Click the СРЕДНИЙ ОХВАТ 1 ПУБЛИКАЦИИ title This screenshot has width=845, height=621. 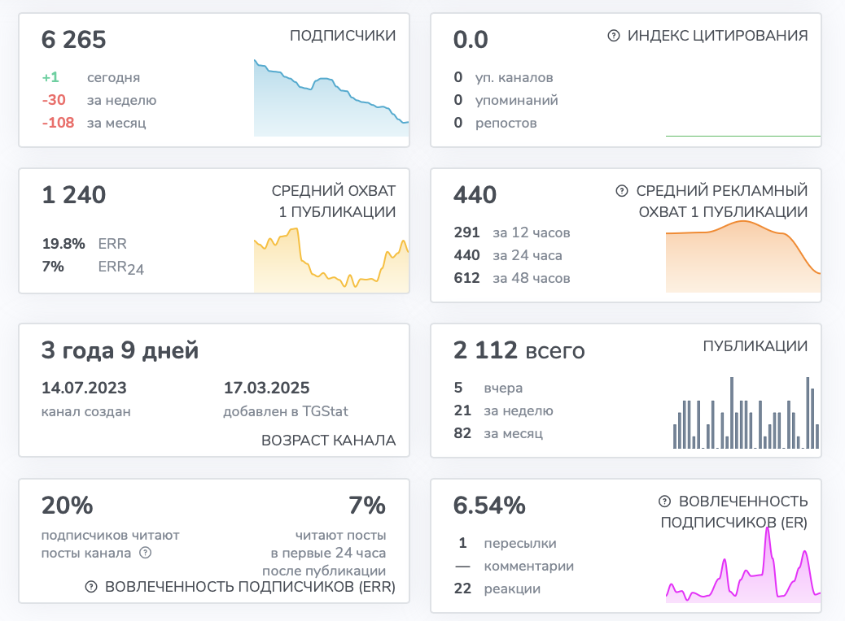point(334,202)
